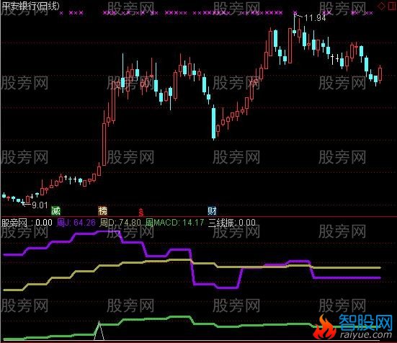Screen dimensions: 397x343
Task: Click the 9.01 low price label
Action: pyautogui.click(x=40, y=205)
